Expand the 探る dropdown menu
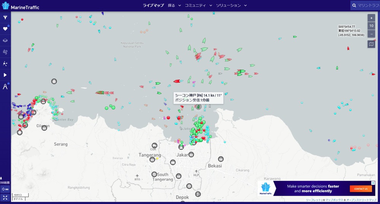This screenshot has height=204, width=380. click(173, 6)
